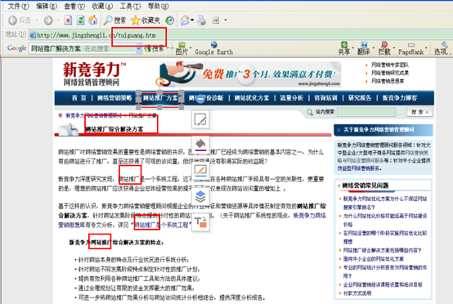The height and width of the screenshot is (304, 453).
Task: Click the 翻译 translate icon
Action: 364,45
